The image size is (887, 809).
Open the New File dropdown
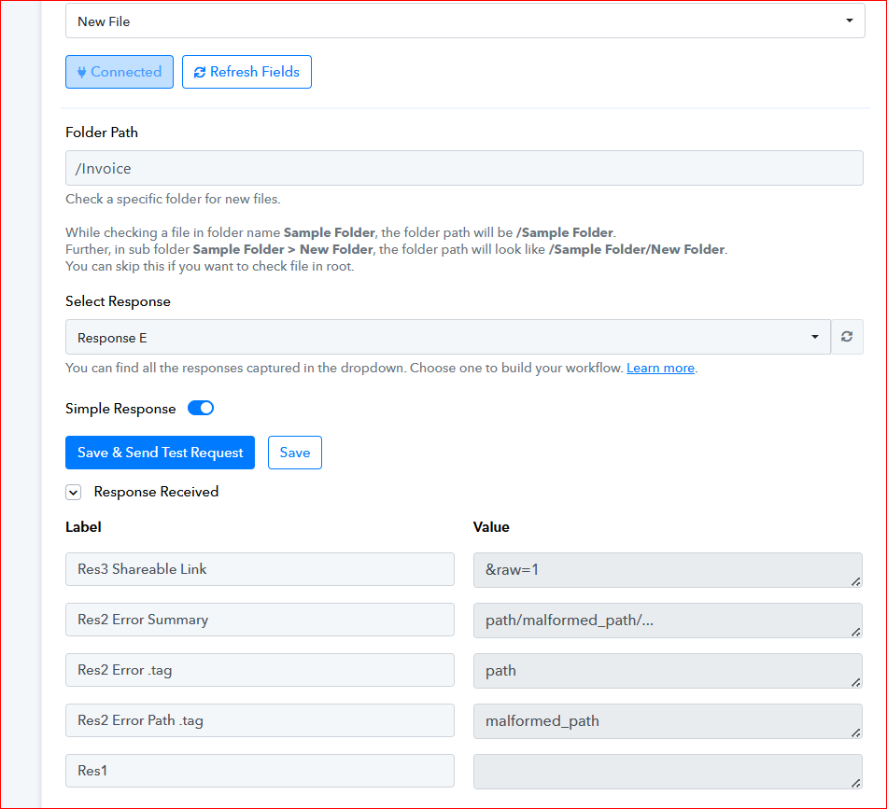[465, 21]
